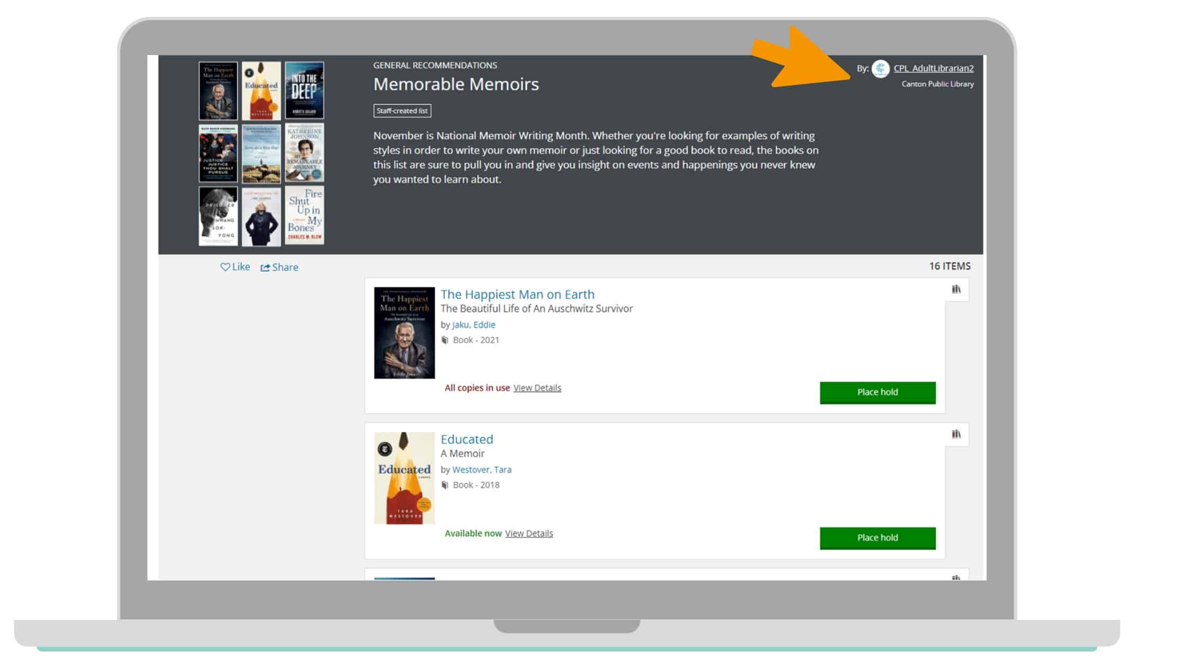View Details for Educated availability

tap(529, 533)
